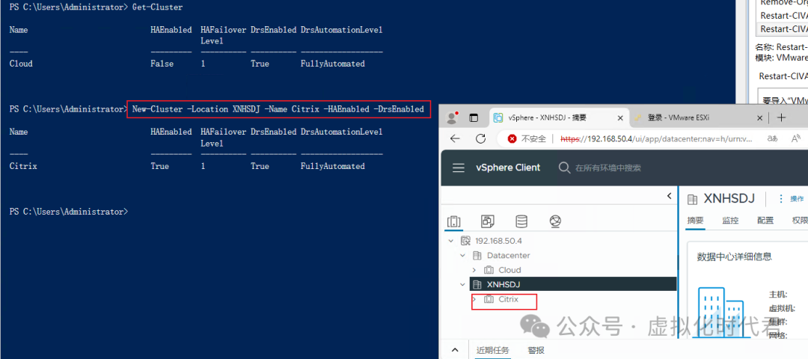
Task: Click the vCenter 192.168.50.4 server icon
Action: (466, 241)
